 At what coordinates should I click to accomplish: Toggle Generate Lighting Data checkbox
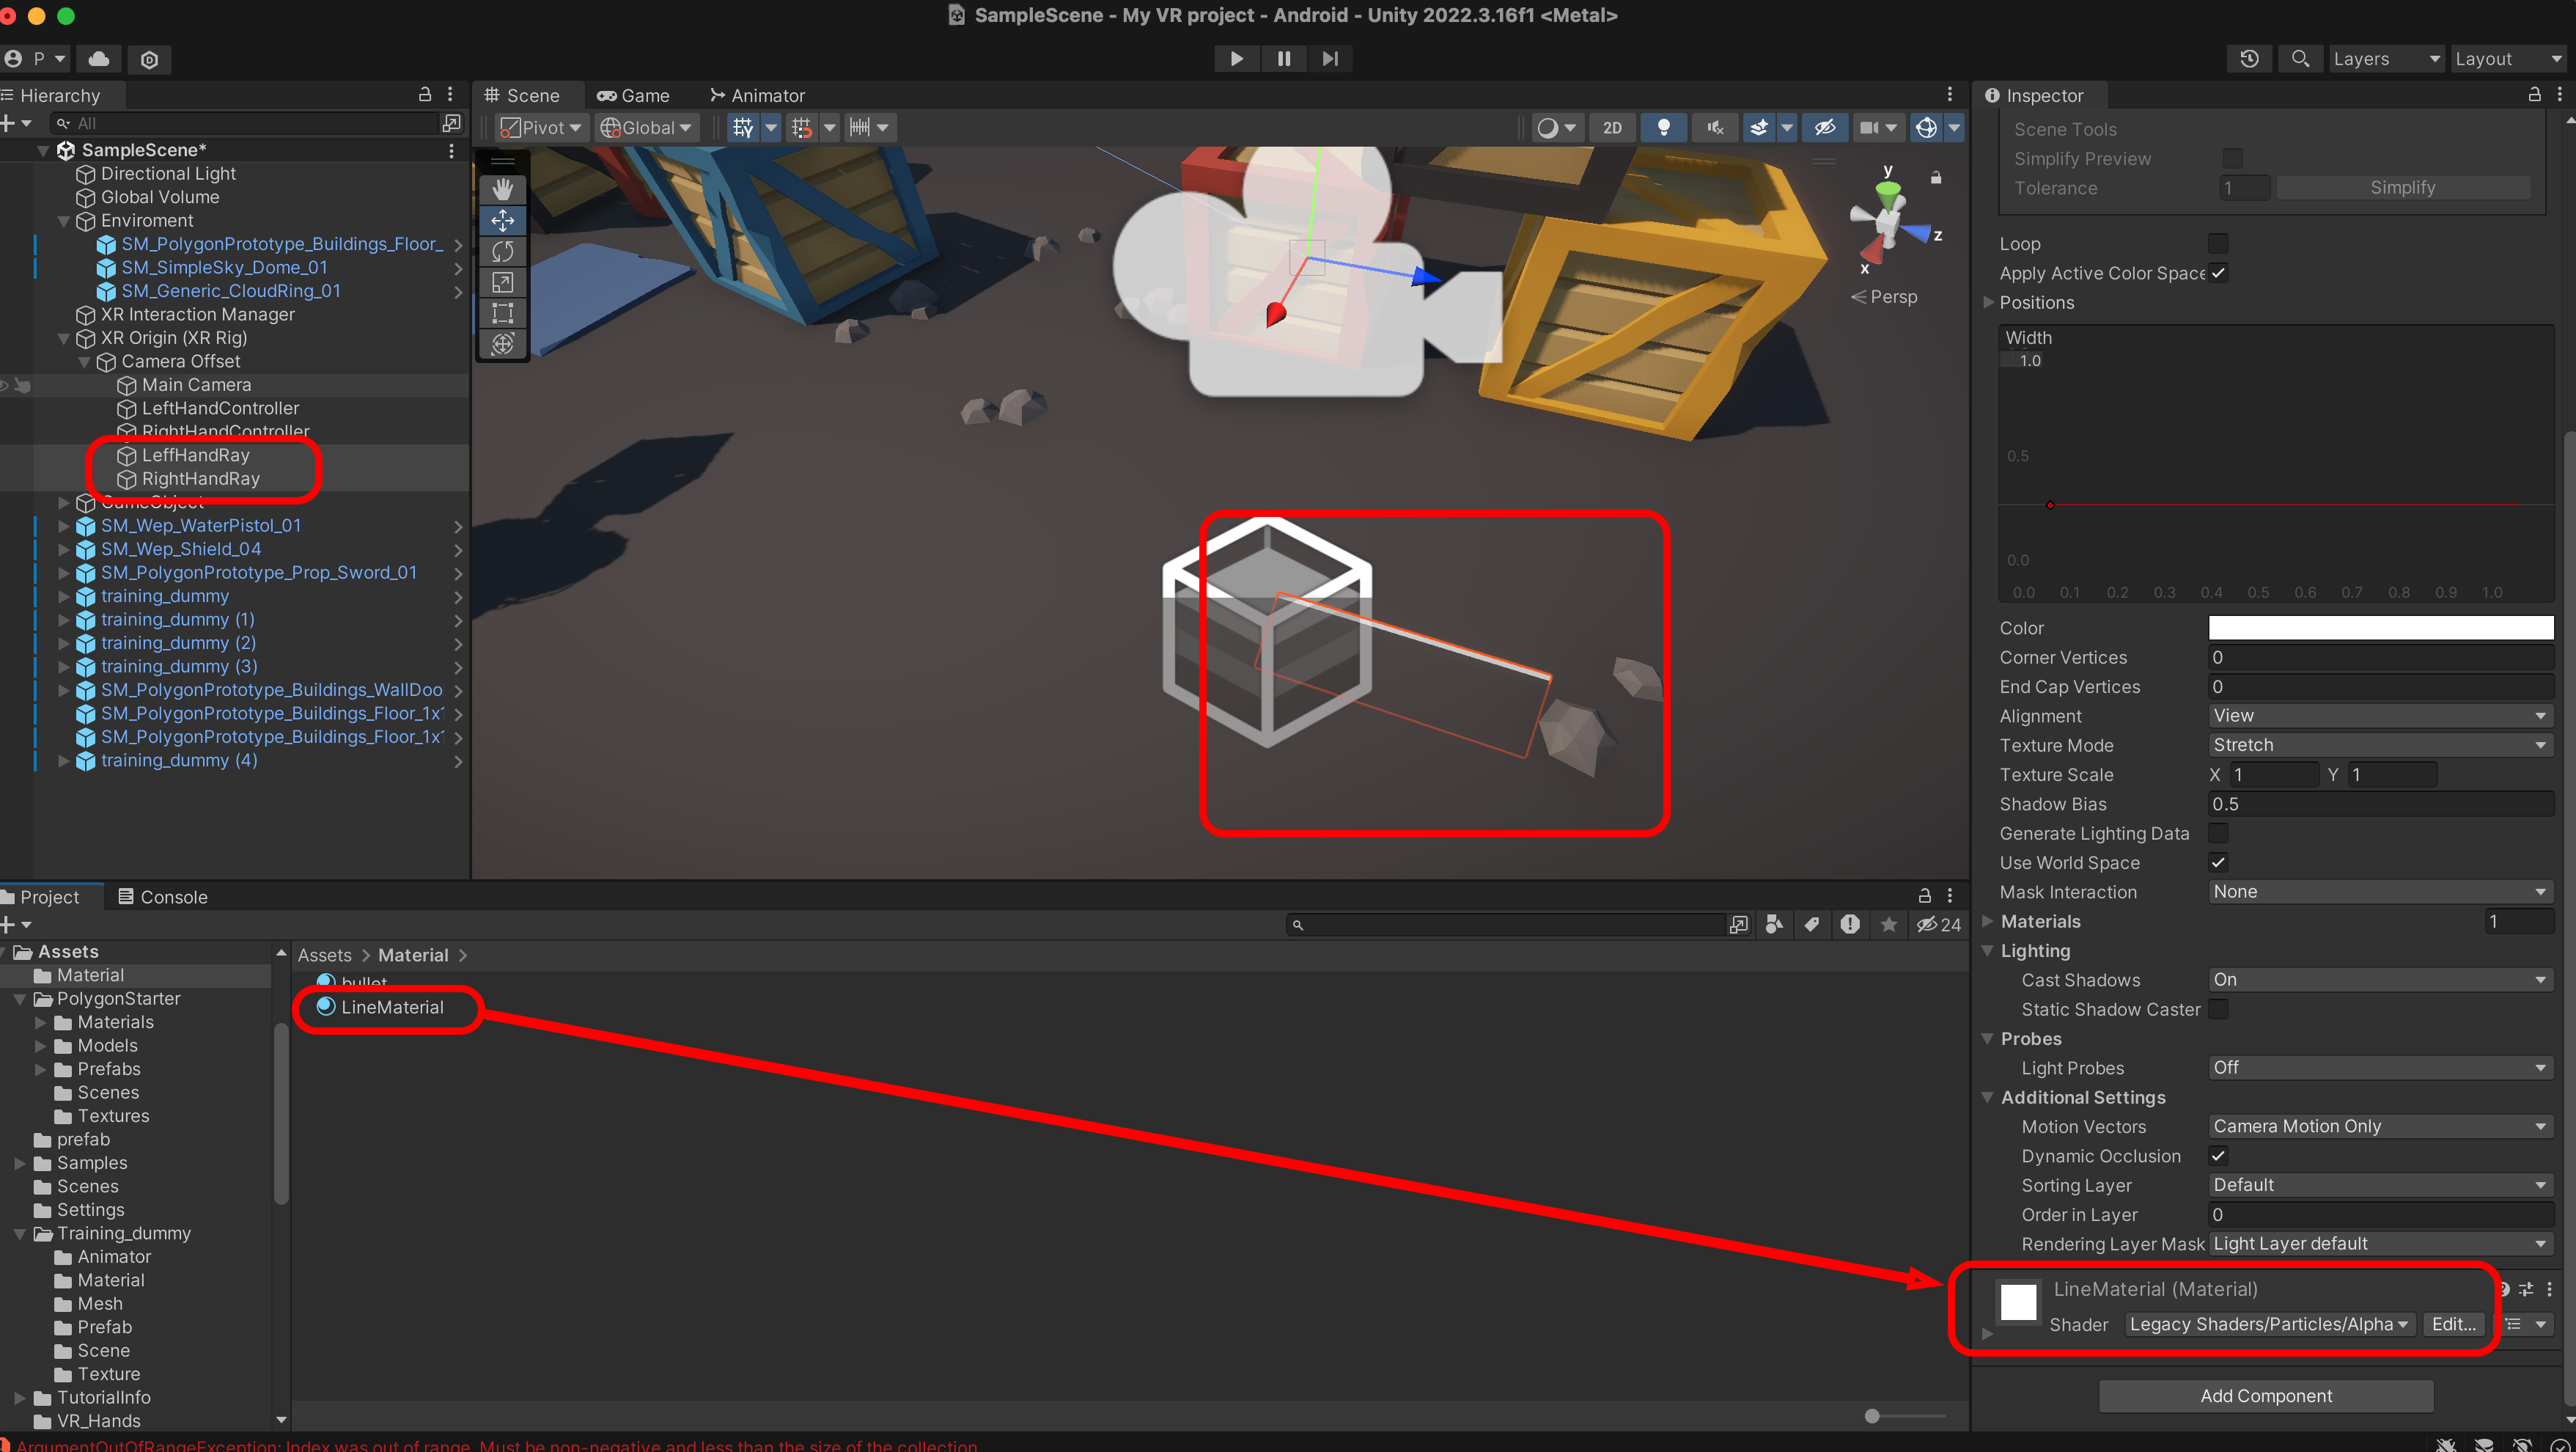2217,834
